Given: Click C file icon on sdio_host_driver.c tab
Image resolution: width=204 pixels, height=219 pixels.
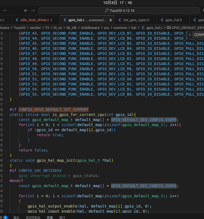Looking at the screenshot, I should [x=17, y=20].
